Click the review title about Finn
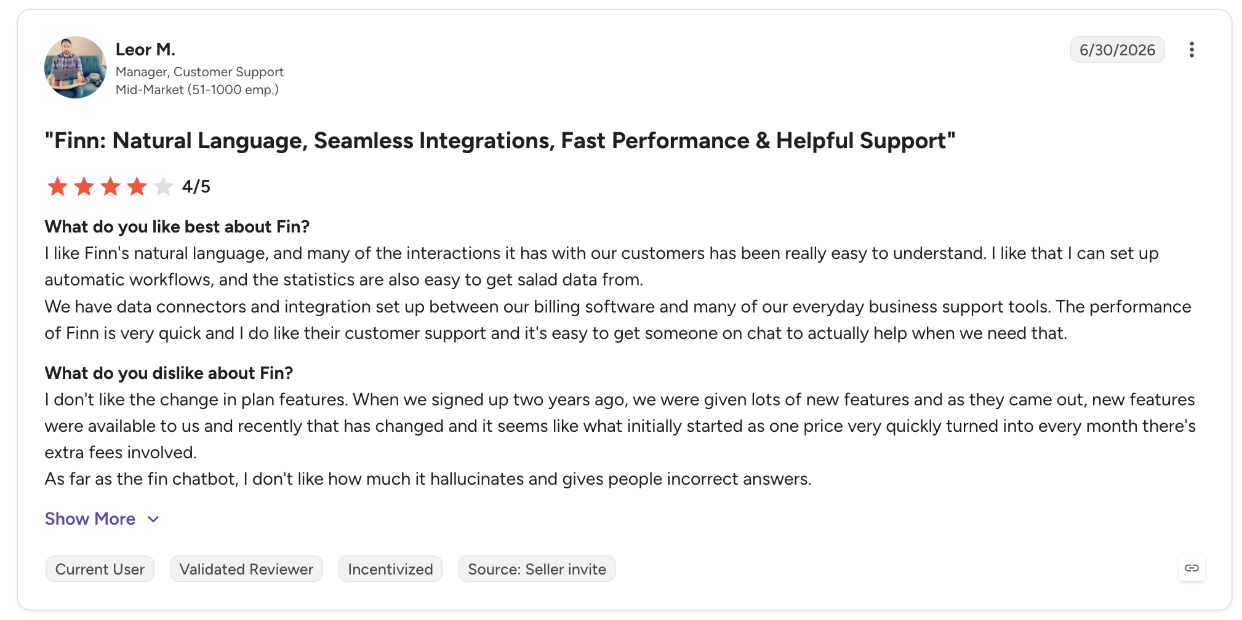 coord(500,141)
